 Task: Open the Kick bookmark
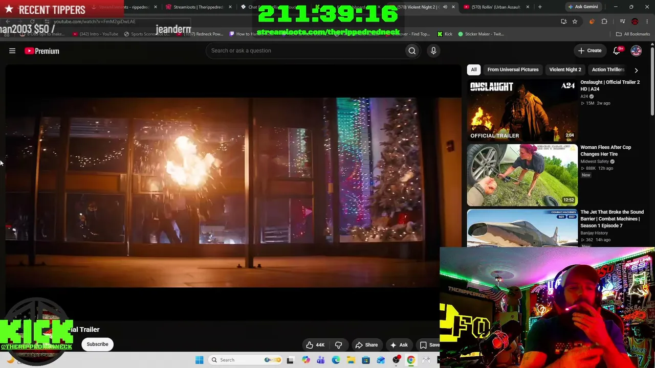(445, 34)
